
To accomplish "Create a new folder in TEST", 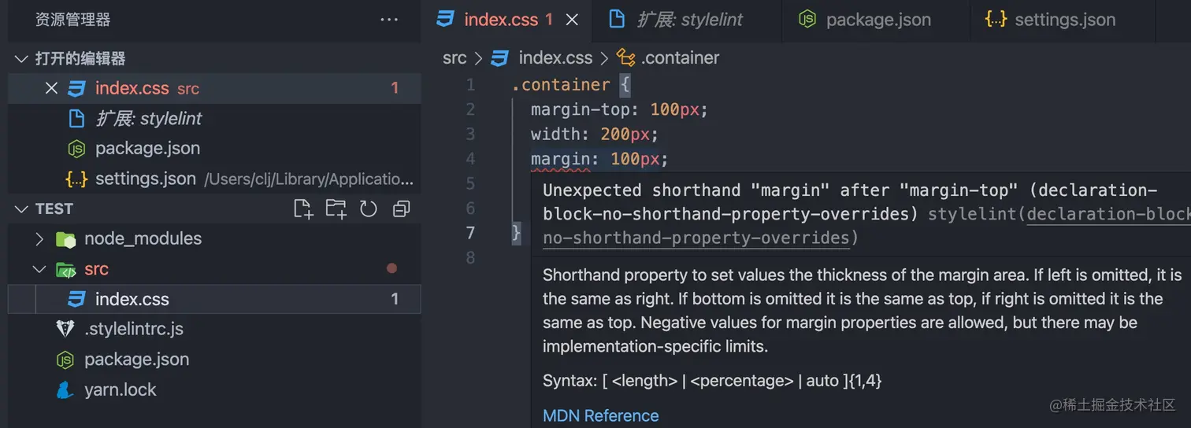I will 336,208.
